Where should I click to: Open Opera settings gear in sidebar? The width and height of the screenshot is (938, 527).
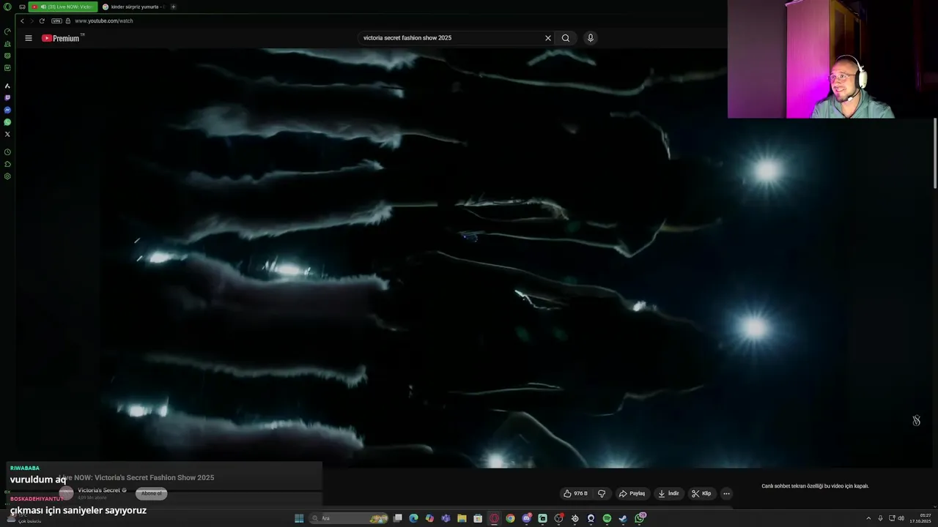[x=7, y=176]
